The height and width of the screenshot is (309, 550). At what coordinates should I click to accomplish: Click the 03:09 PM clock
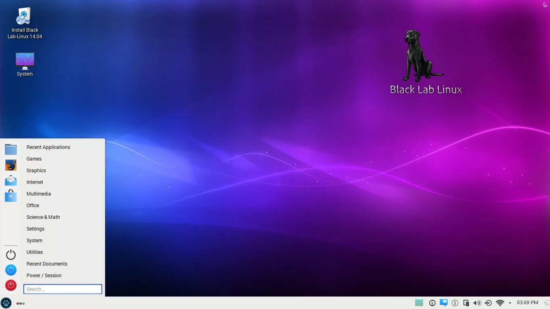(x=527, y=303)
